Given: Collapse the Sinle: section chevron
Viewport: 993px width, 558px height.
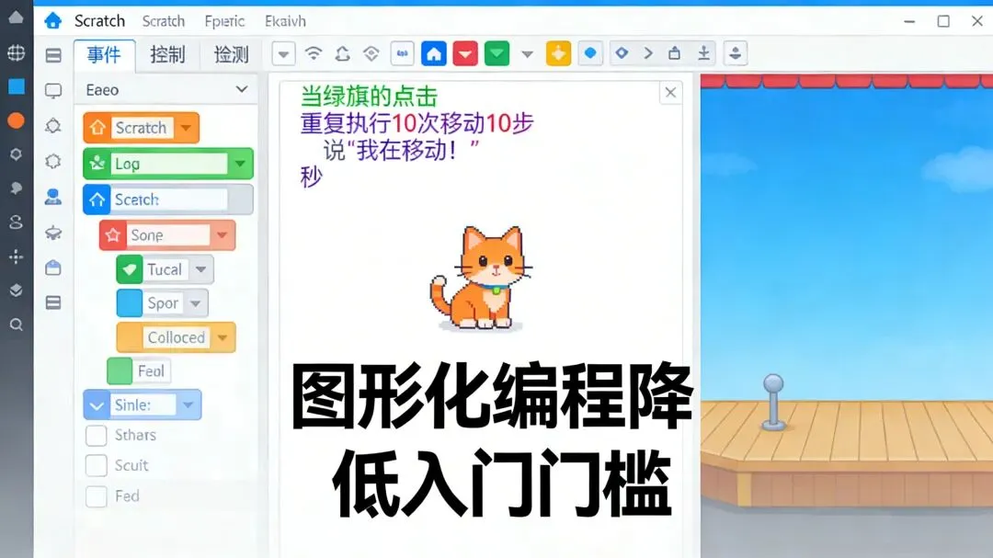Looking at the screenshot, I should (97, 405).
